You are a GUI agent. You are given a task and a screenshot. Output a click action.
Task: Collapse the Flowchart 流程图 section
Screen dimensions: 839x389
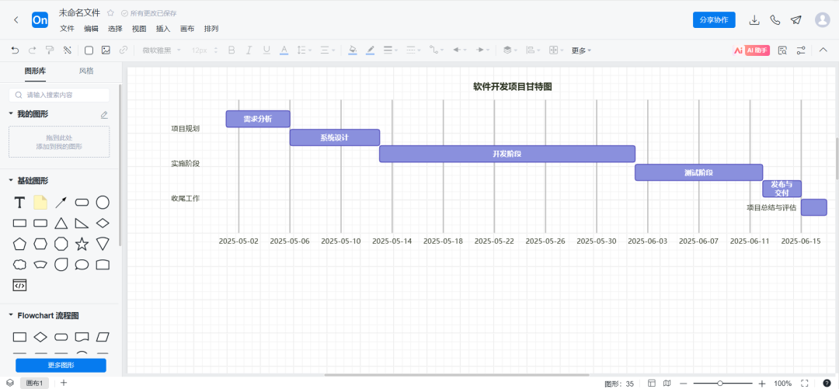(x=11, y=315)
